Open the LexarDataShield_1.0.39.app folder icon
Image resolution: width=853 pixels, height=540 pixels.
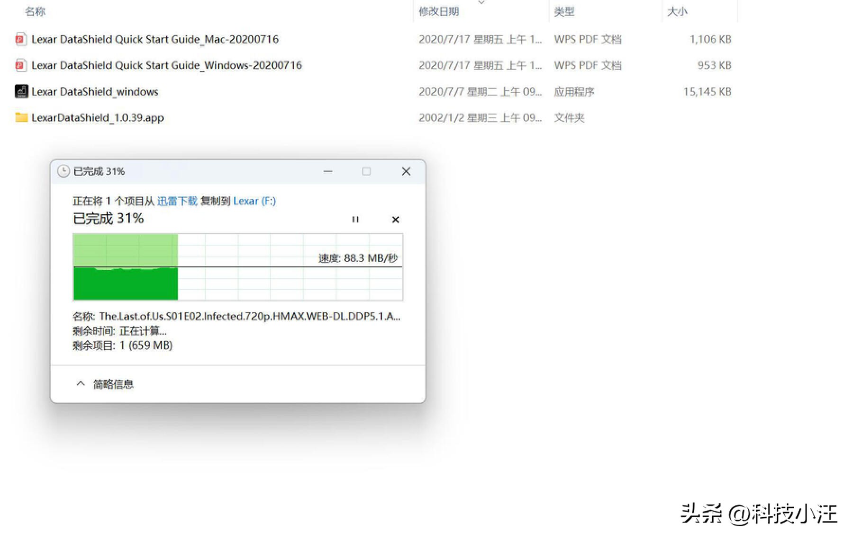click(x=21, y=117)
